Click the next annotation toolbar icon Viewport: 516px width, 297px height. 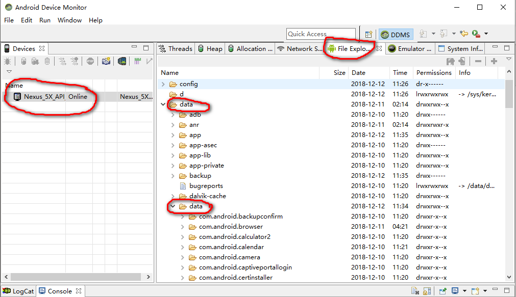click(423, 34)
